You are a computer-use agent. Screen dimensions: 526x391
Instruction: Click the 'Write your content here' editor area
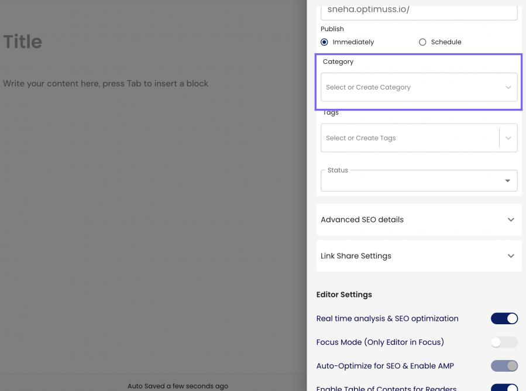tap(106, 84)
